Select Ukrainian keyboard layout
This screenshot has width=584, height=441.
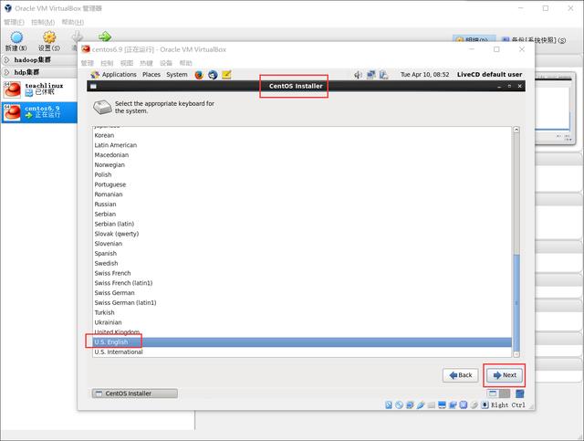[302, 322]
